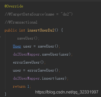The image size is (101, 97).
Task: Click the commented //@Transactional line
Action: tap(21, 22)
